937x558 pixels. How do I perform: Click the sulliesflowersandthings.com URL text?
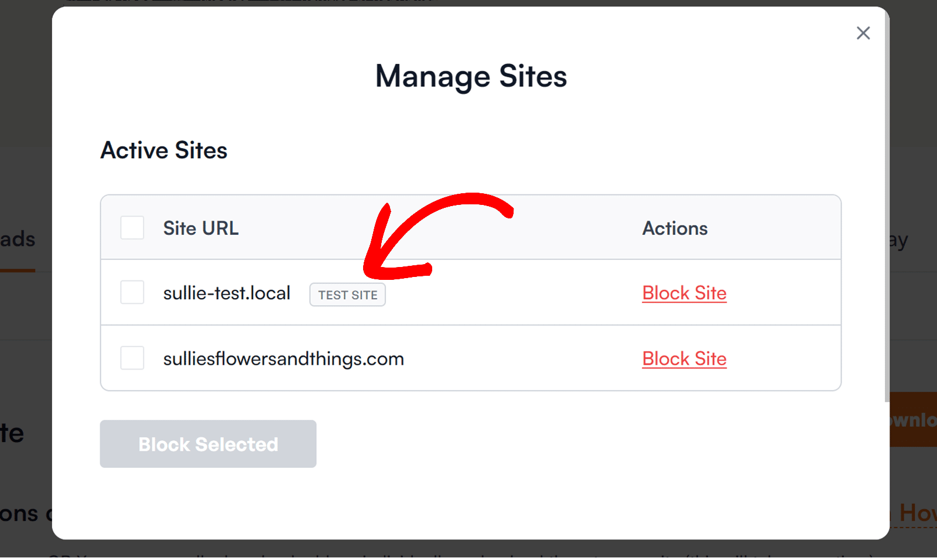point(283,358)
